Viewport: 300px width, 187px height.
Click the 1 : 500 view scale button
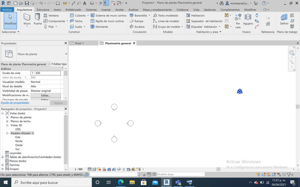[x=78, y=169]
